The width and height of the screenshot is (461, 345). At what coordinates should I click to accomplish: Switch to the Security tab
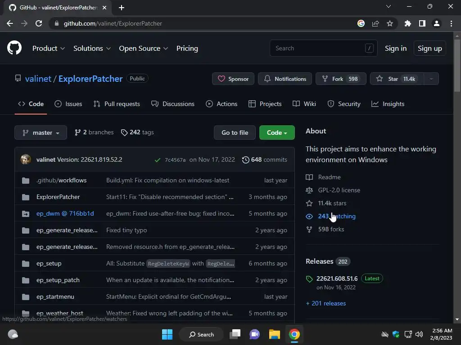(x=343, y=104)
